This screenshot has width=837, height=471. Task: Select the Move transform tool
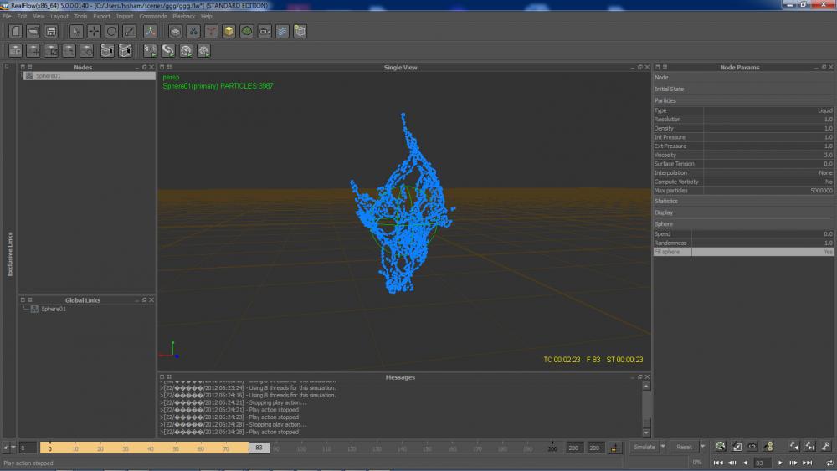(94, 31)
